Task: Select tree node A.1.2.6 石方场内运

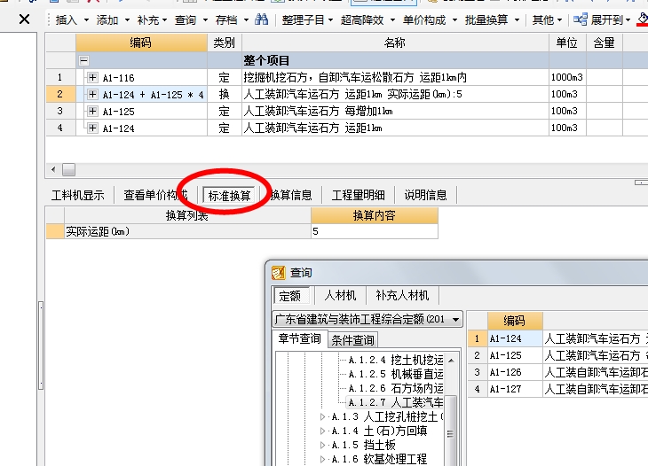Action: pyautogui.click(x=396, y=388)
